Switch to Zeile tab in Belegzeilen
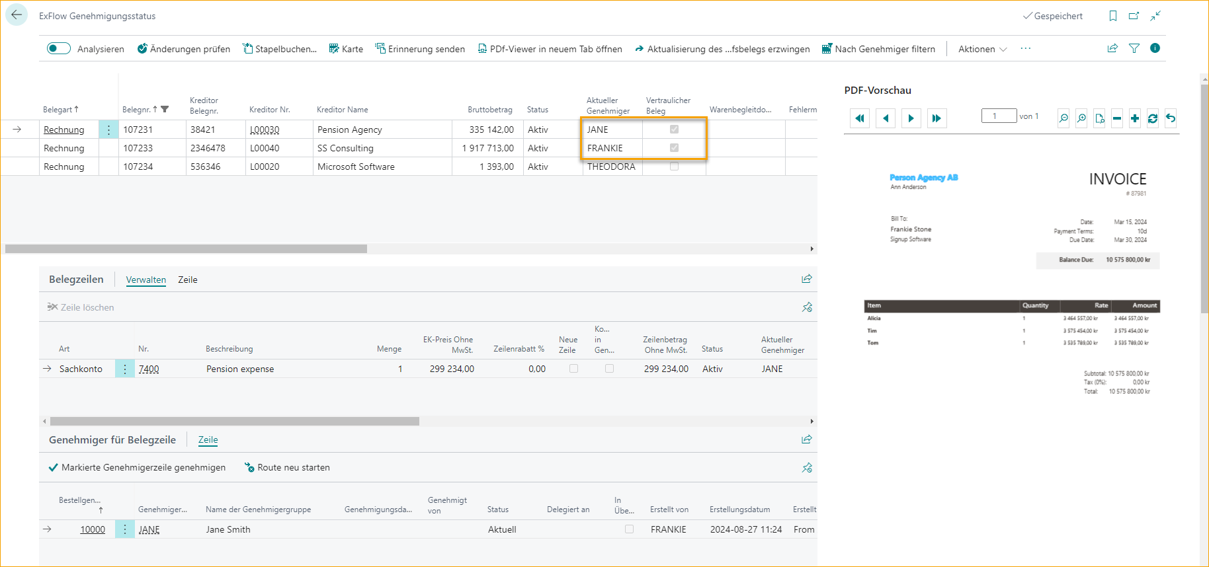This screenshot has height=567, width=1209. [188, 280]
